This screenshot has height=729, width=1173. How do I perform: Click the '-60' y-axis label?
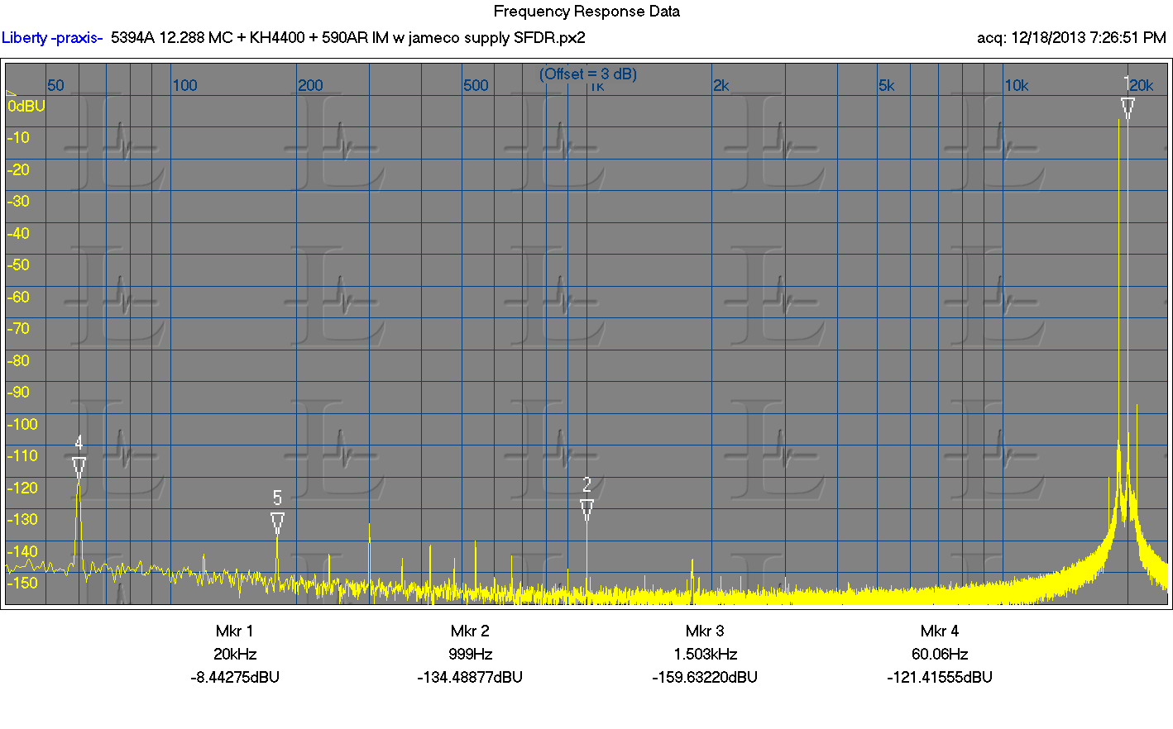point(18,298)
